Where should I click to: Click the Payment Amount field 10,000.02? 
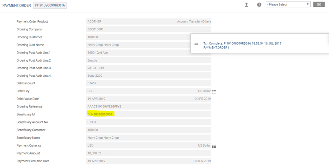[x=148, y=154]
